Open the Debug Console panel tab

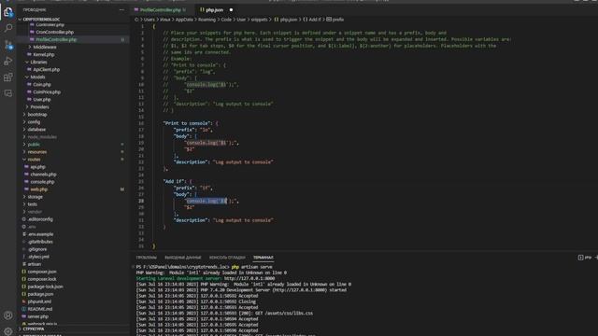click(227, 258)
